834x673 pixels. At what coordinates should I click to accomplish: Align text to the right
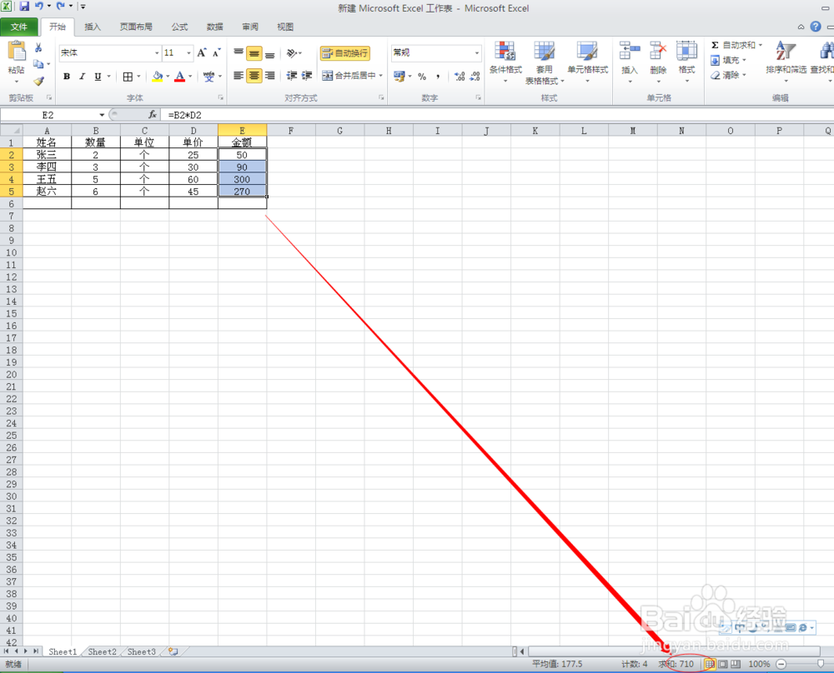269,76
